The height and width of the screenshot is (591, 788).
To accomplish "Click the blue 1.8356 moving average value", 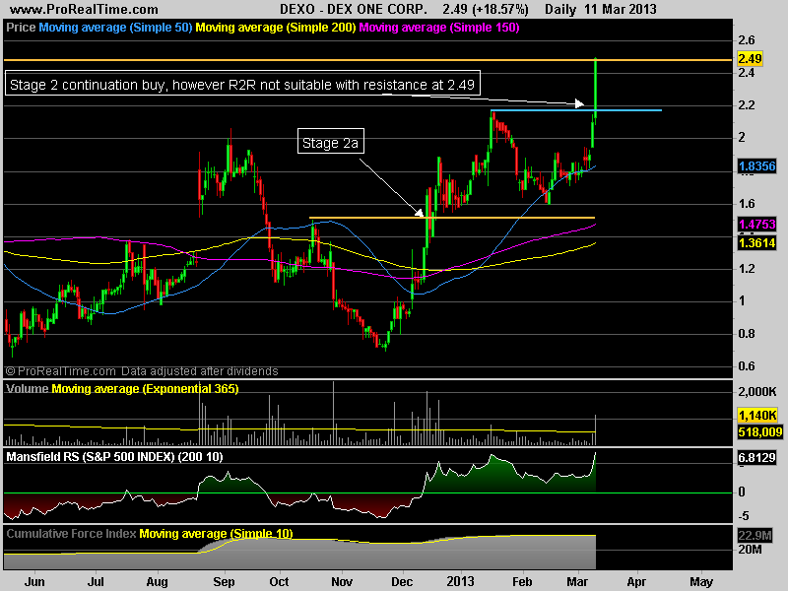I will (756, 166).
